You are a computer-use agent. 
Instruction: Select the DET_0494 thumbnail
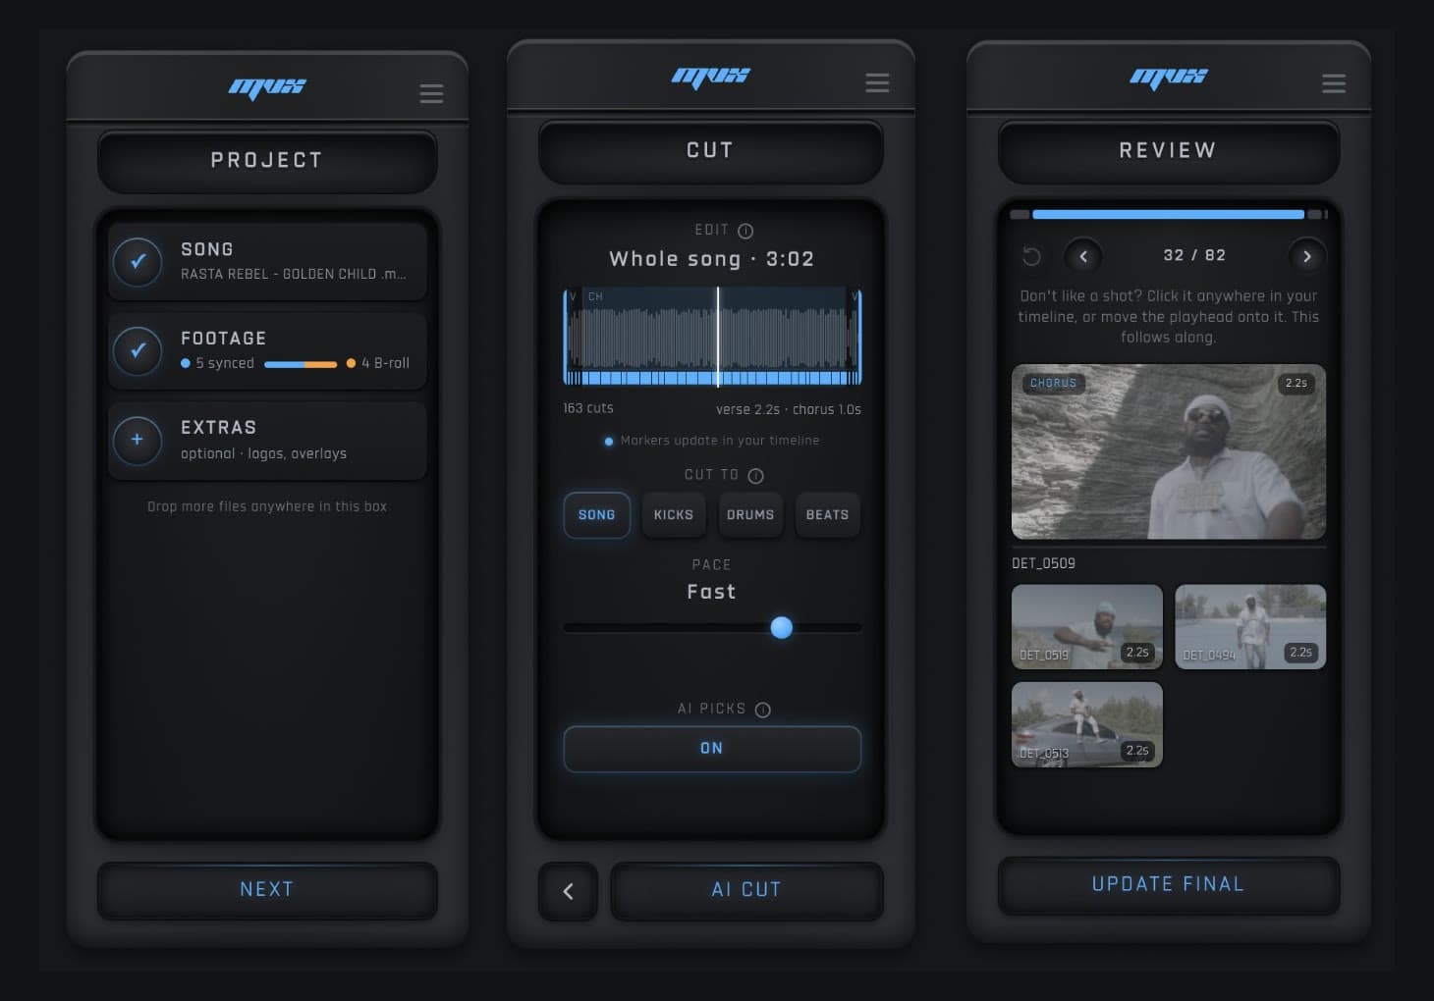pos(1250,627)
